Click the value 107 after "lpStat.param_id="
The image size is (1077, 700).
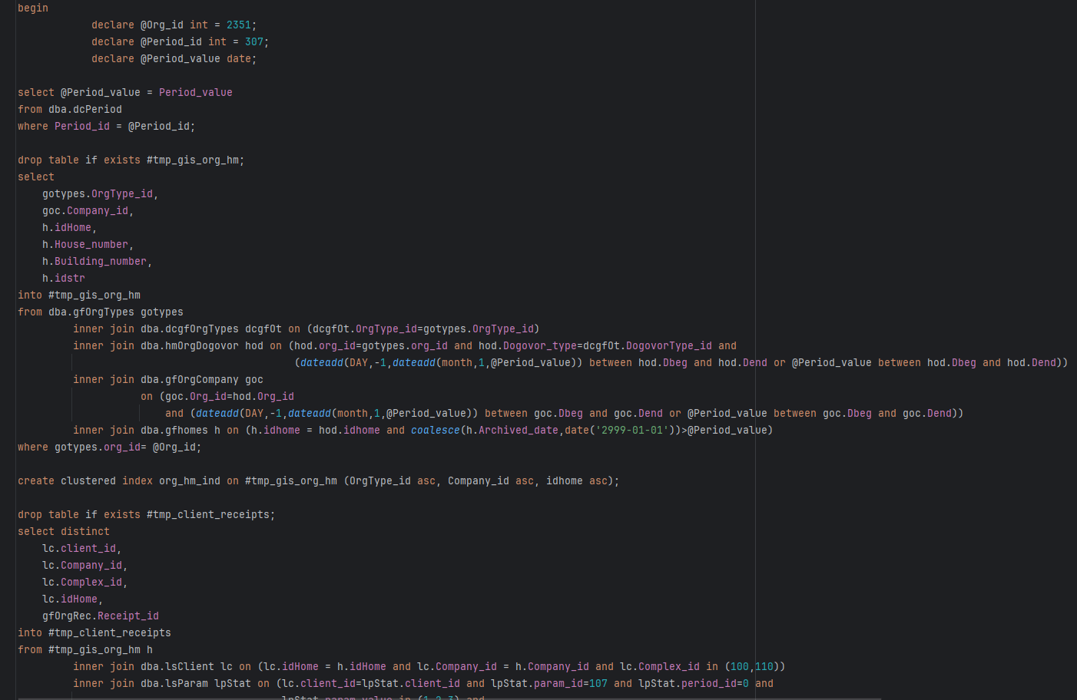pos(598,684)
